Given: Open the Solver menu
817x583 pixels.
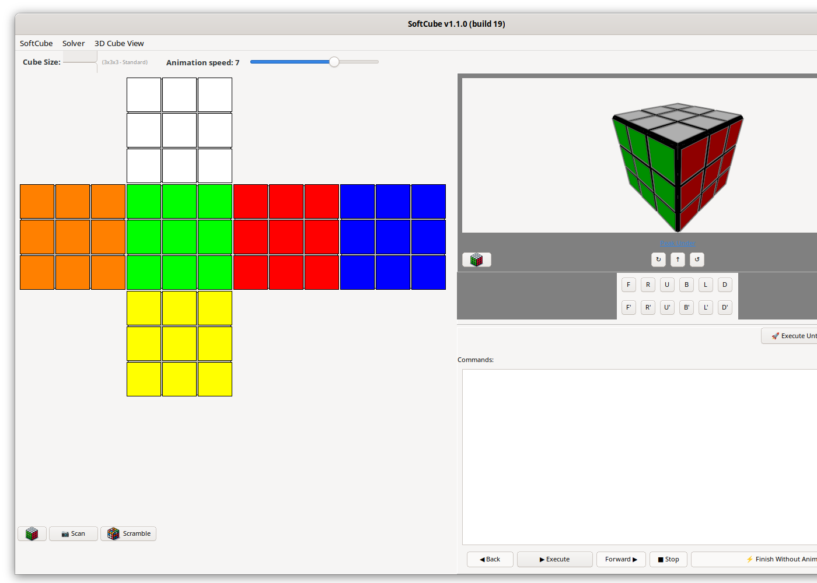Looking at the screenshot, I should point(74,43).
